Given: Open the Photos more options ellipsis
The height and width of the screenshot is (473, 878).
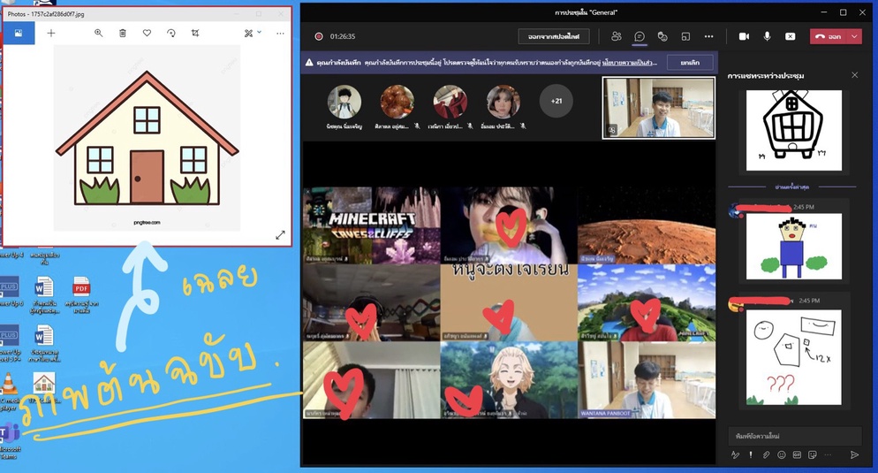Looking at the screenshot, I should coord(280,34).
